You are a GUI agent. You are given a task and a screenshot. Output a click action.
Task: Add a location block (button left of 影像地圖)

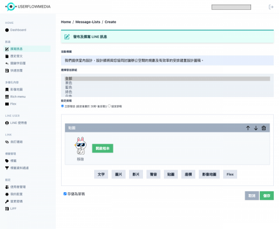click(188, 174)
